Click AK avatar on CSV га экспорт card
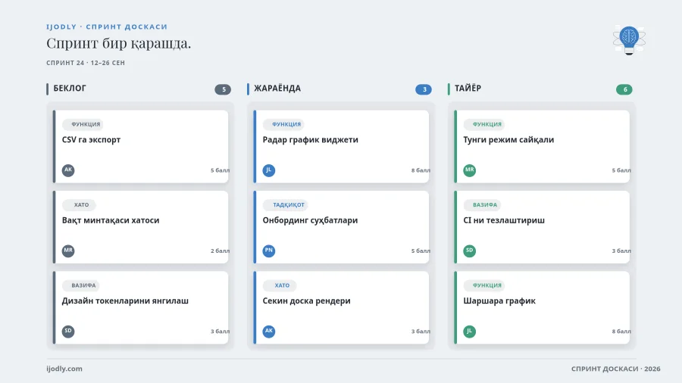The width and height of the screenshot is (682, 383). [68, 170]
